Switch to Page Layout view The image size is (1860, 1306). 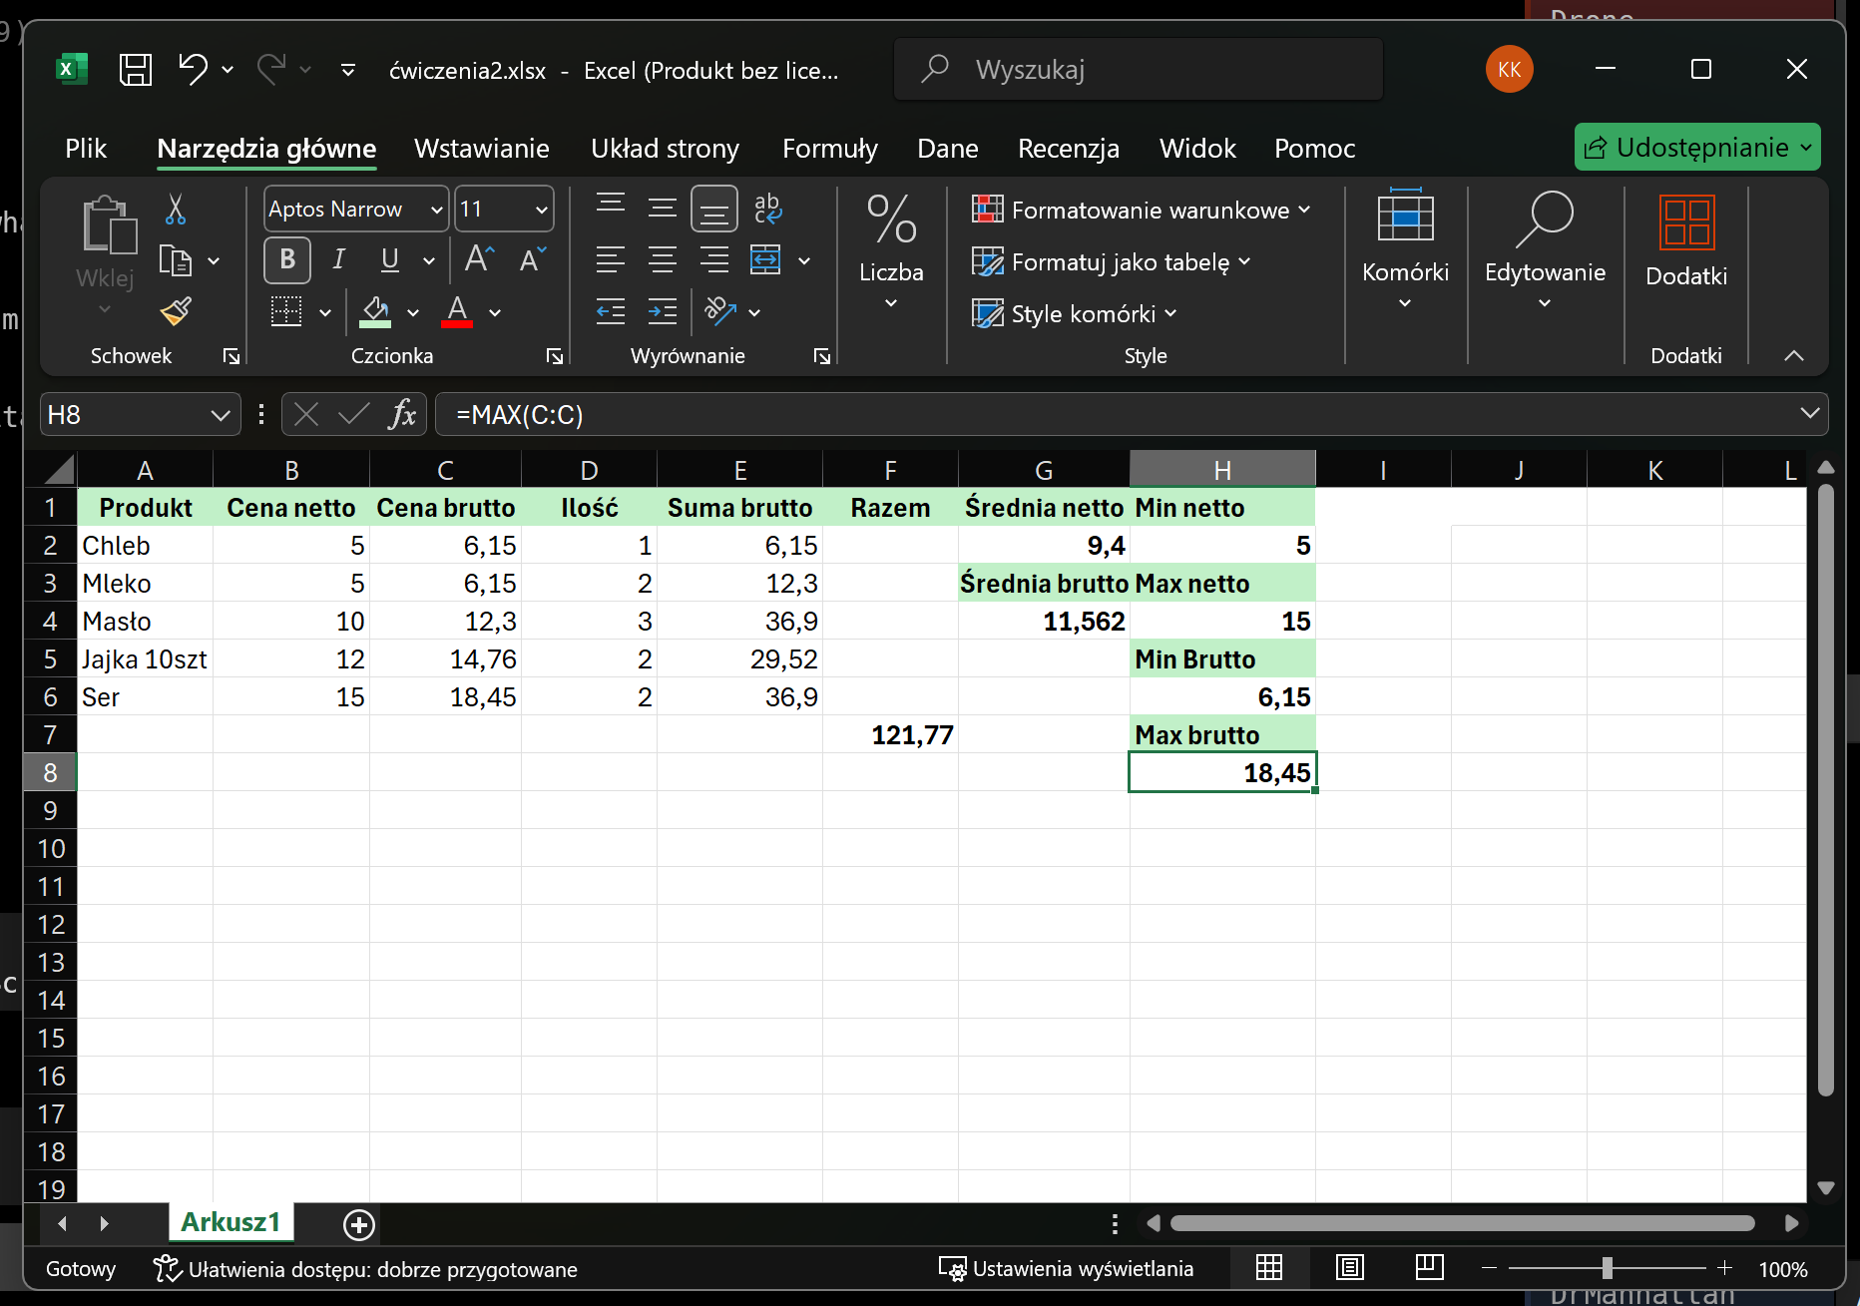click(1349, 1268)
